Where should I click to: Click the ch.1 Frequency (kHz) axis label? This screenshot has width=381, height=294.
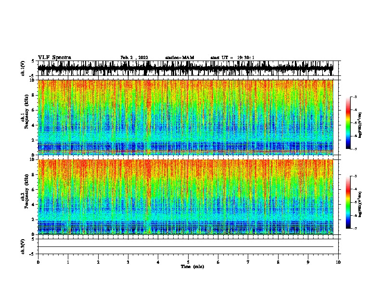[25, 111]
